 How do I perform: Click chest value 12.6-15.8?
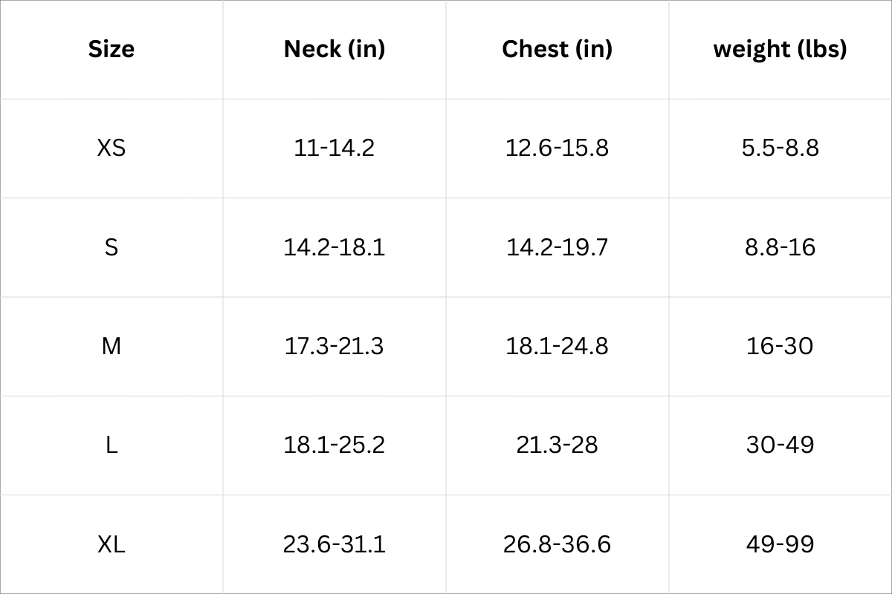tap(557, 148)
